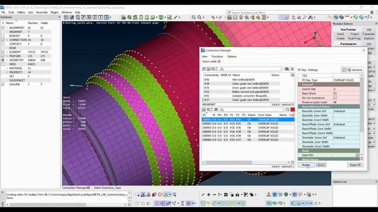Image resolution: width=378 pixels, height=212 pixels.
Task: Expand the GEOMETRY tree row
Action: [x=7, y=60]
